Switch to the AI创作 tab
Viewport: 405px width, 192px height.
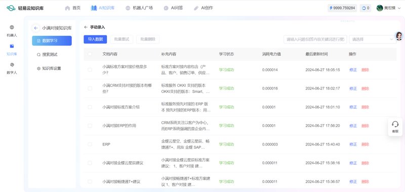pos(204,8)
